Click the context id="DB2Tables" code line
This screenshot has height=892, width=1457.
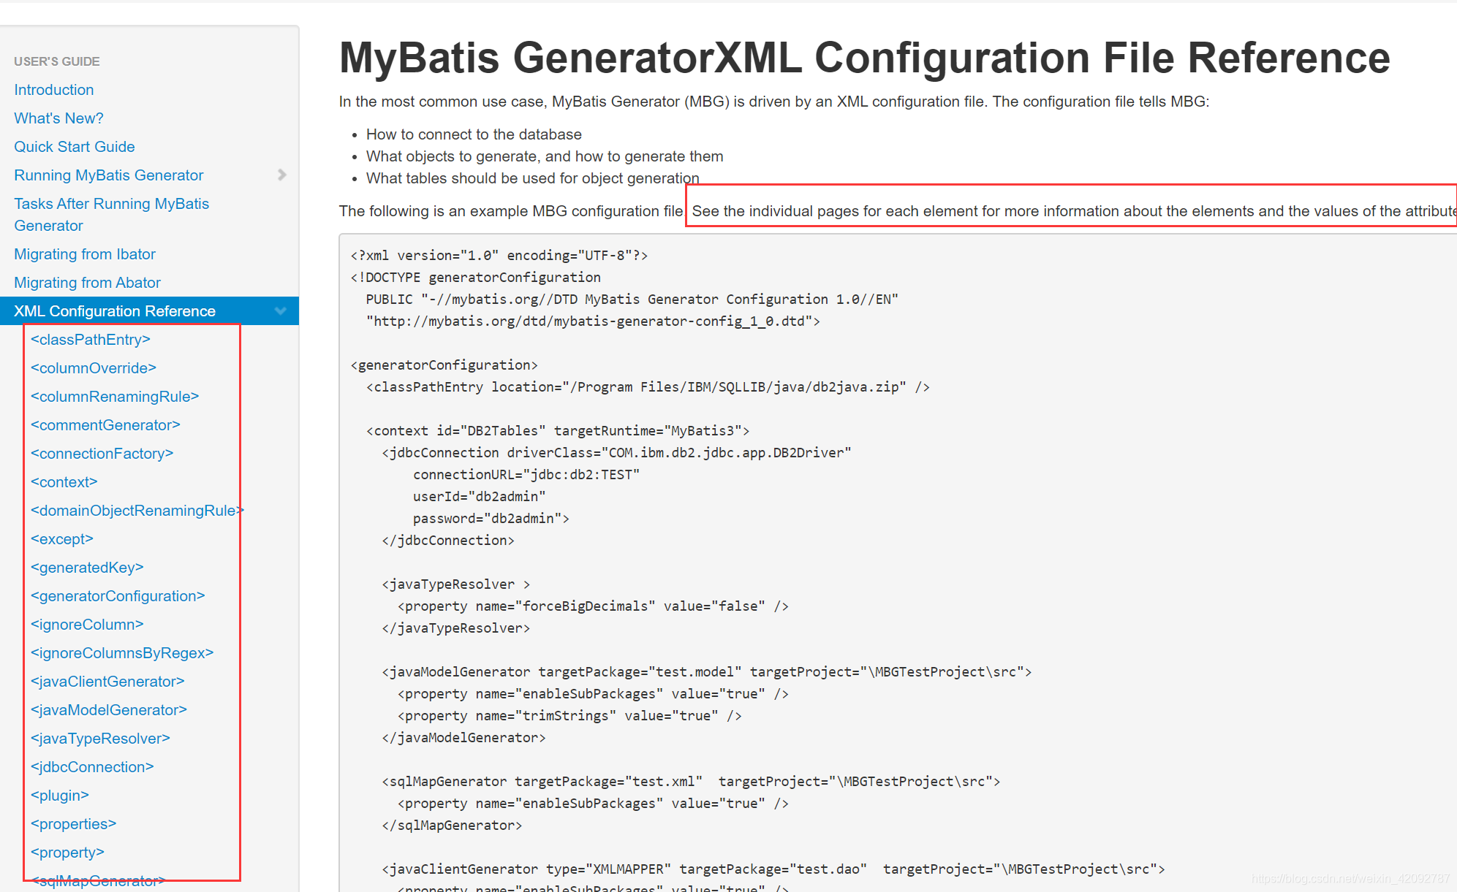pos(558,431)
